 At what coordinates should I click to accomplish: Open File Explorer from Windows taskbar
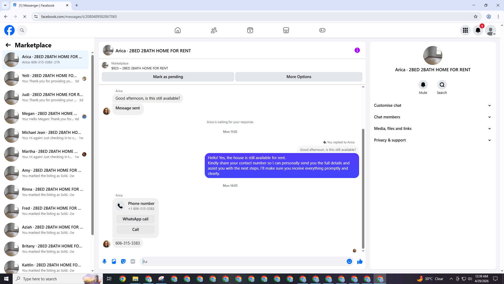135,279
